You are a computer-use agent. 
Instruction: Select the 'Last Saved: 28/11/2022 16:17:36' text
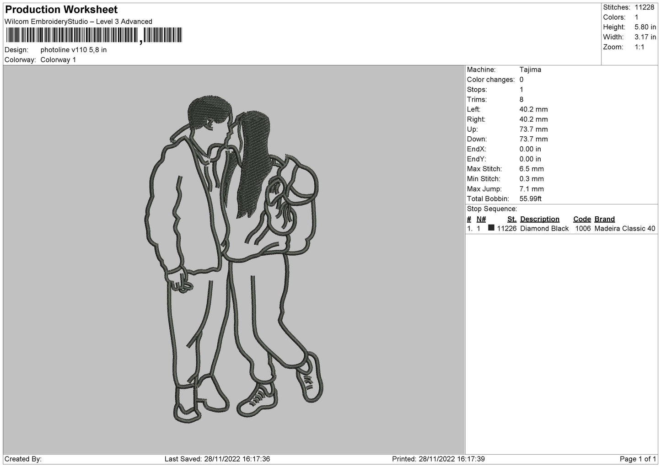(x=217, y=459)
